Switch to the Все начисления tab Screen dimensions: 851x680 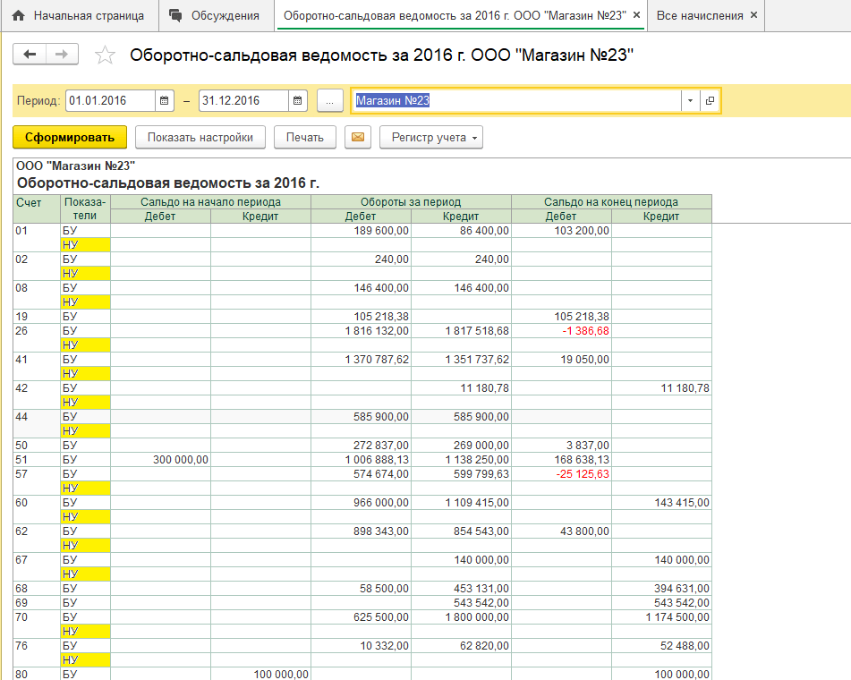[699, 16]
